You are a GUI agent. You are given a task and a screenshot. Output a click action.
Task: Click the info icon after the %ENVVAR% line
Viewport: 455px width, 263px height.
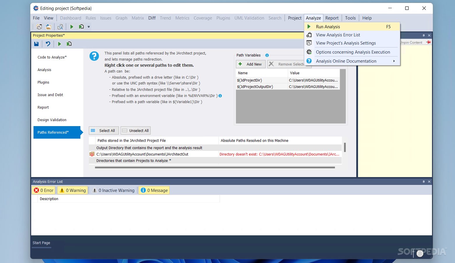pyautogui.click(x=220, y=96)
